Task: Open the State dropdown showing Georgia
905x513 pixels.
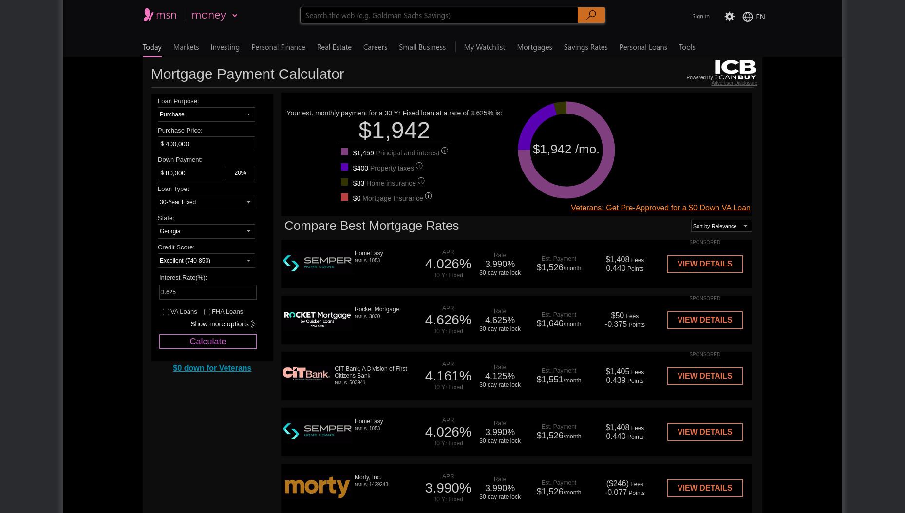Action: pyautogui.click(x=207, y=231)
